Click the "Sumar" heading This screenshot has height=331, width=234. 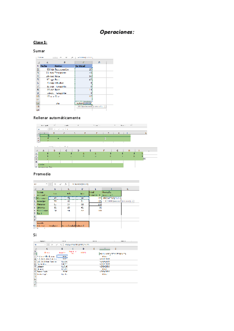(39, 51)
